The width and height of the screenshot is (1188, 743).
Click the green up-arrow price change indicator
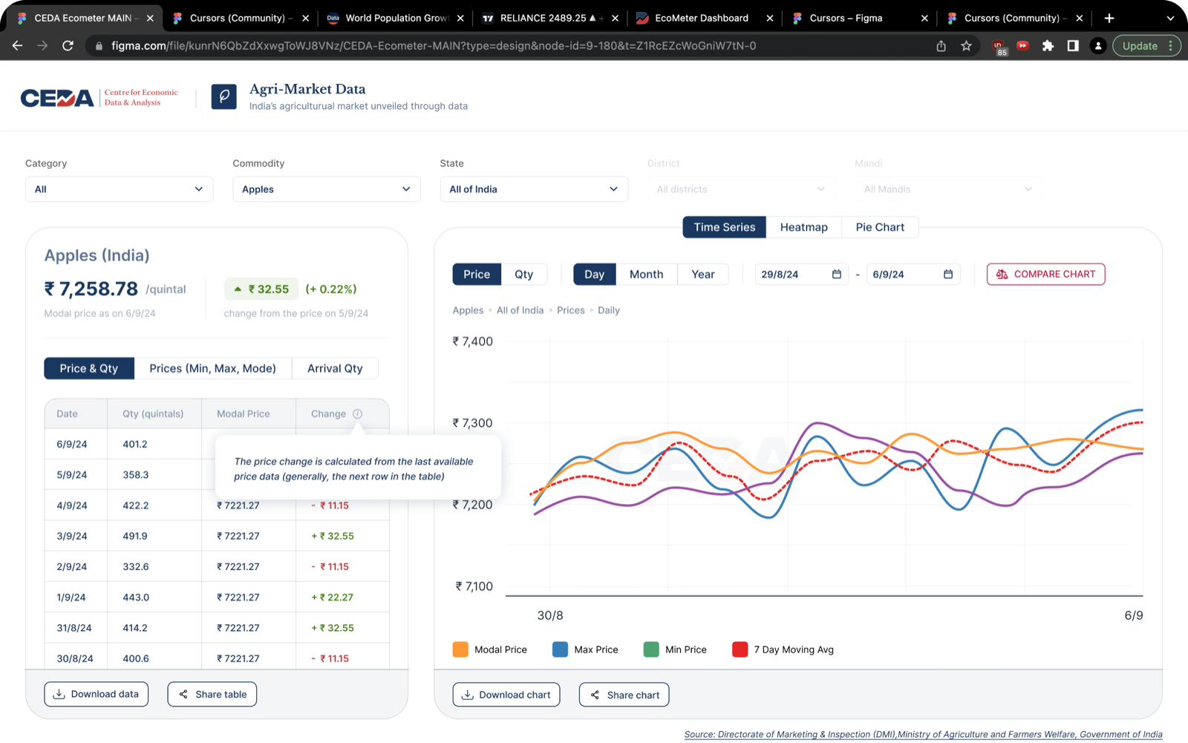[x=261, y=289]
